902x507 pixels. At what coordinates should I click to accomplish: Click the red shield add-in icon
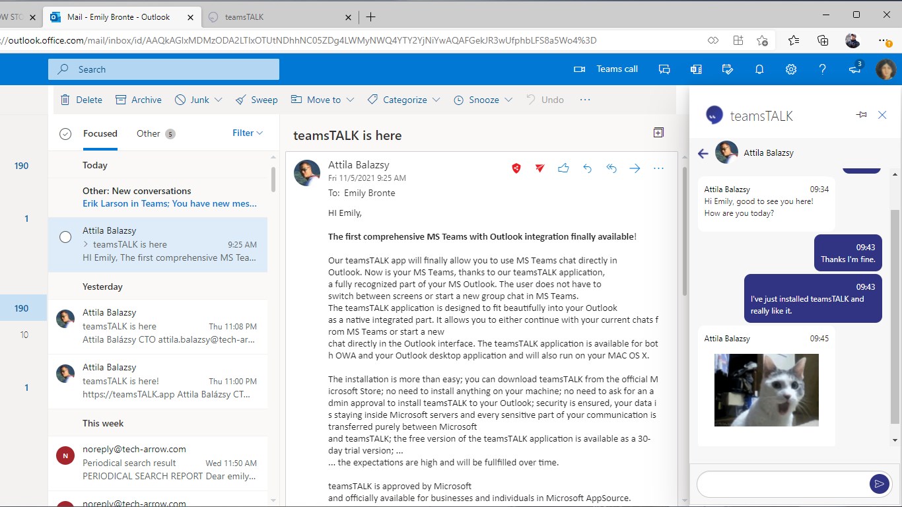pos(516,168)
